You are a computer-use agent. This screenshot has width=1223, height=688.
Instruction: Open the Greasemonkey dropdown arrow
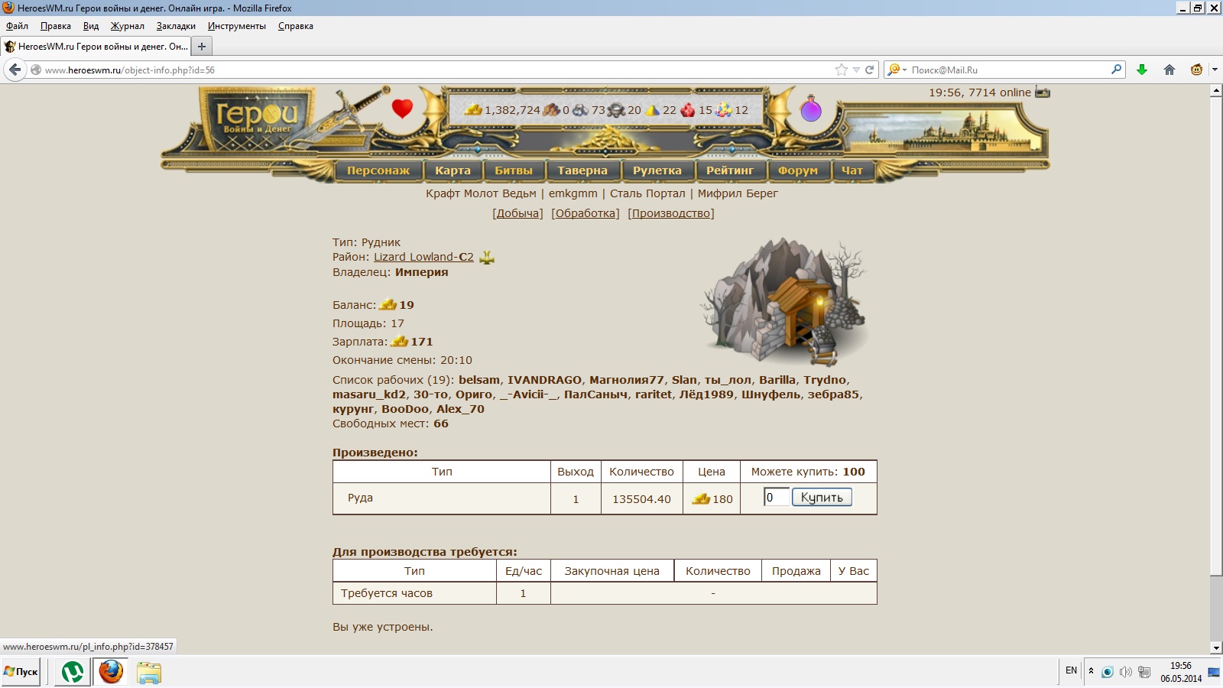pos(1215,70)
